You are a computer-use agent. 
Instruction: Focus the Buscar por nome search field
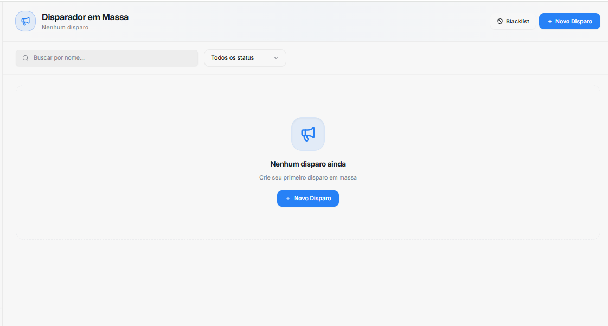[107, 58]
